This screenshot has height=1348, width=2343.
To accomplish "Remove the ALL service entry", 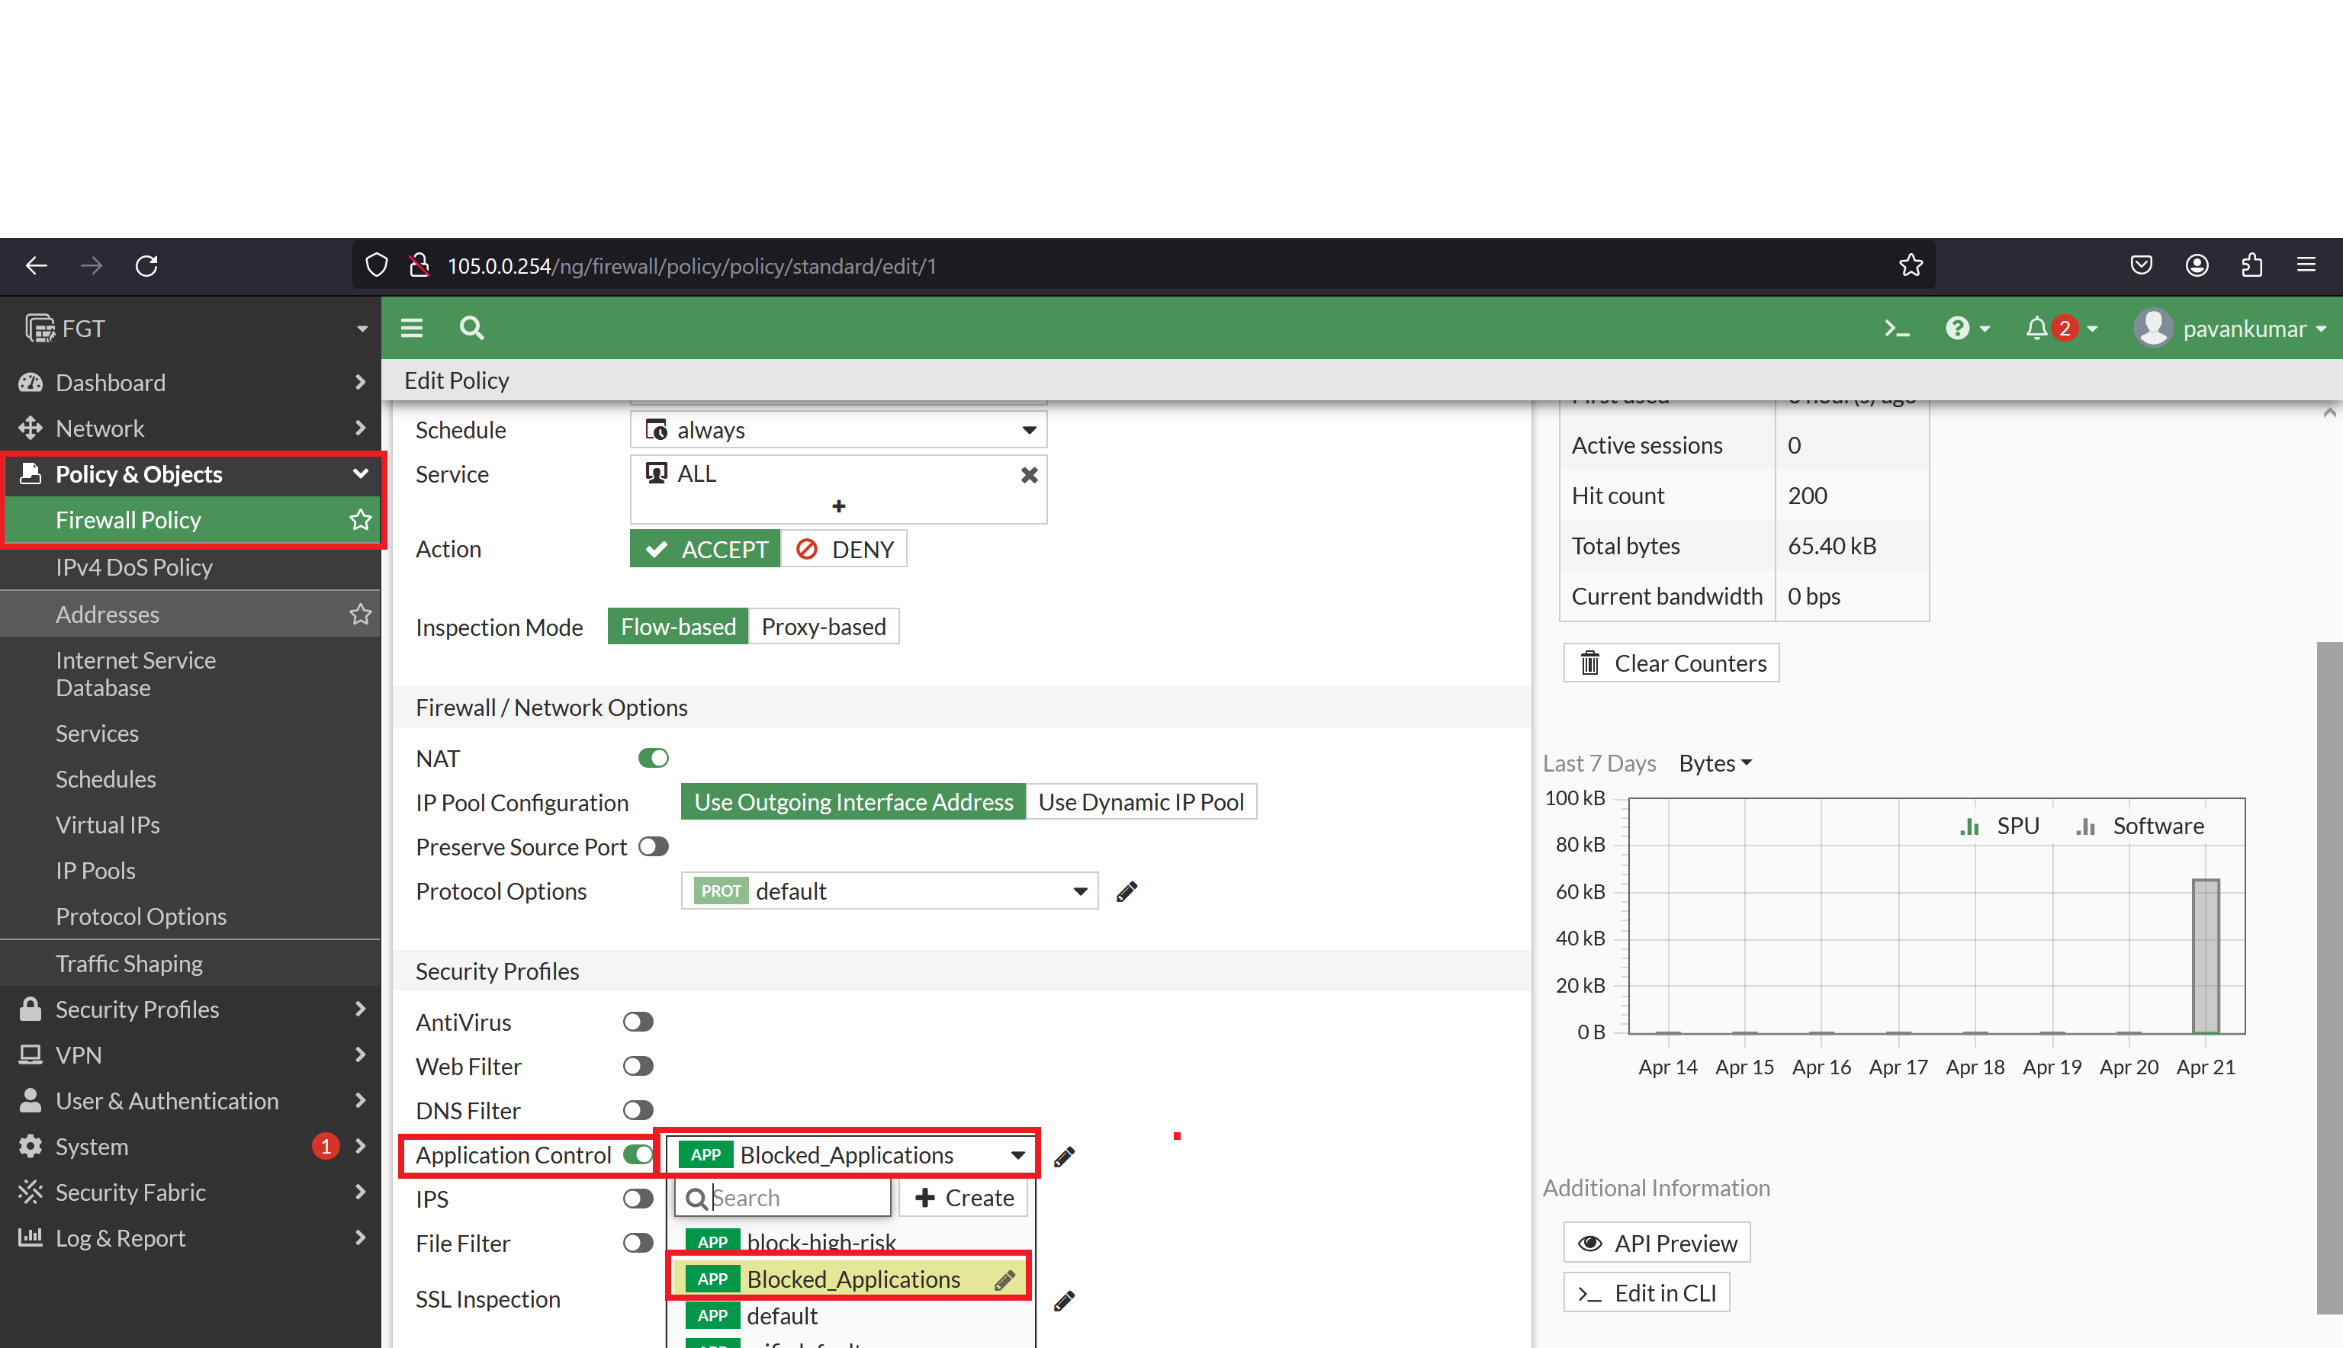I will (x=1029, y=475).
